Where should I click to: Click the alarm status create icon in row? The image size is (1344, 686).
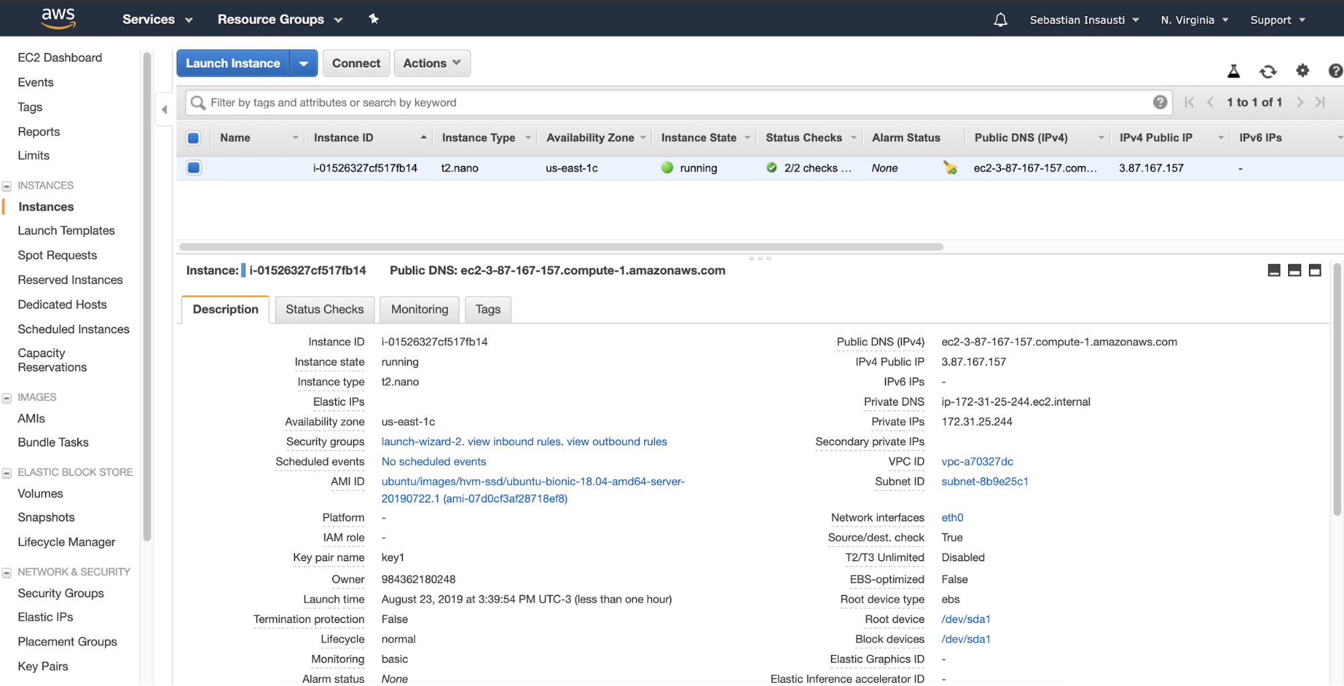pos(950,167)
